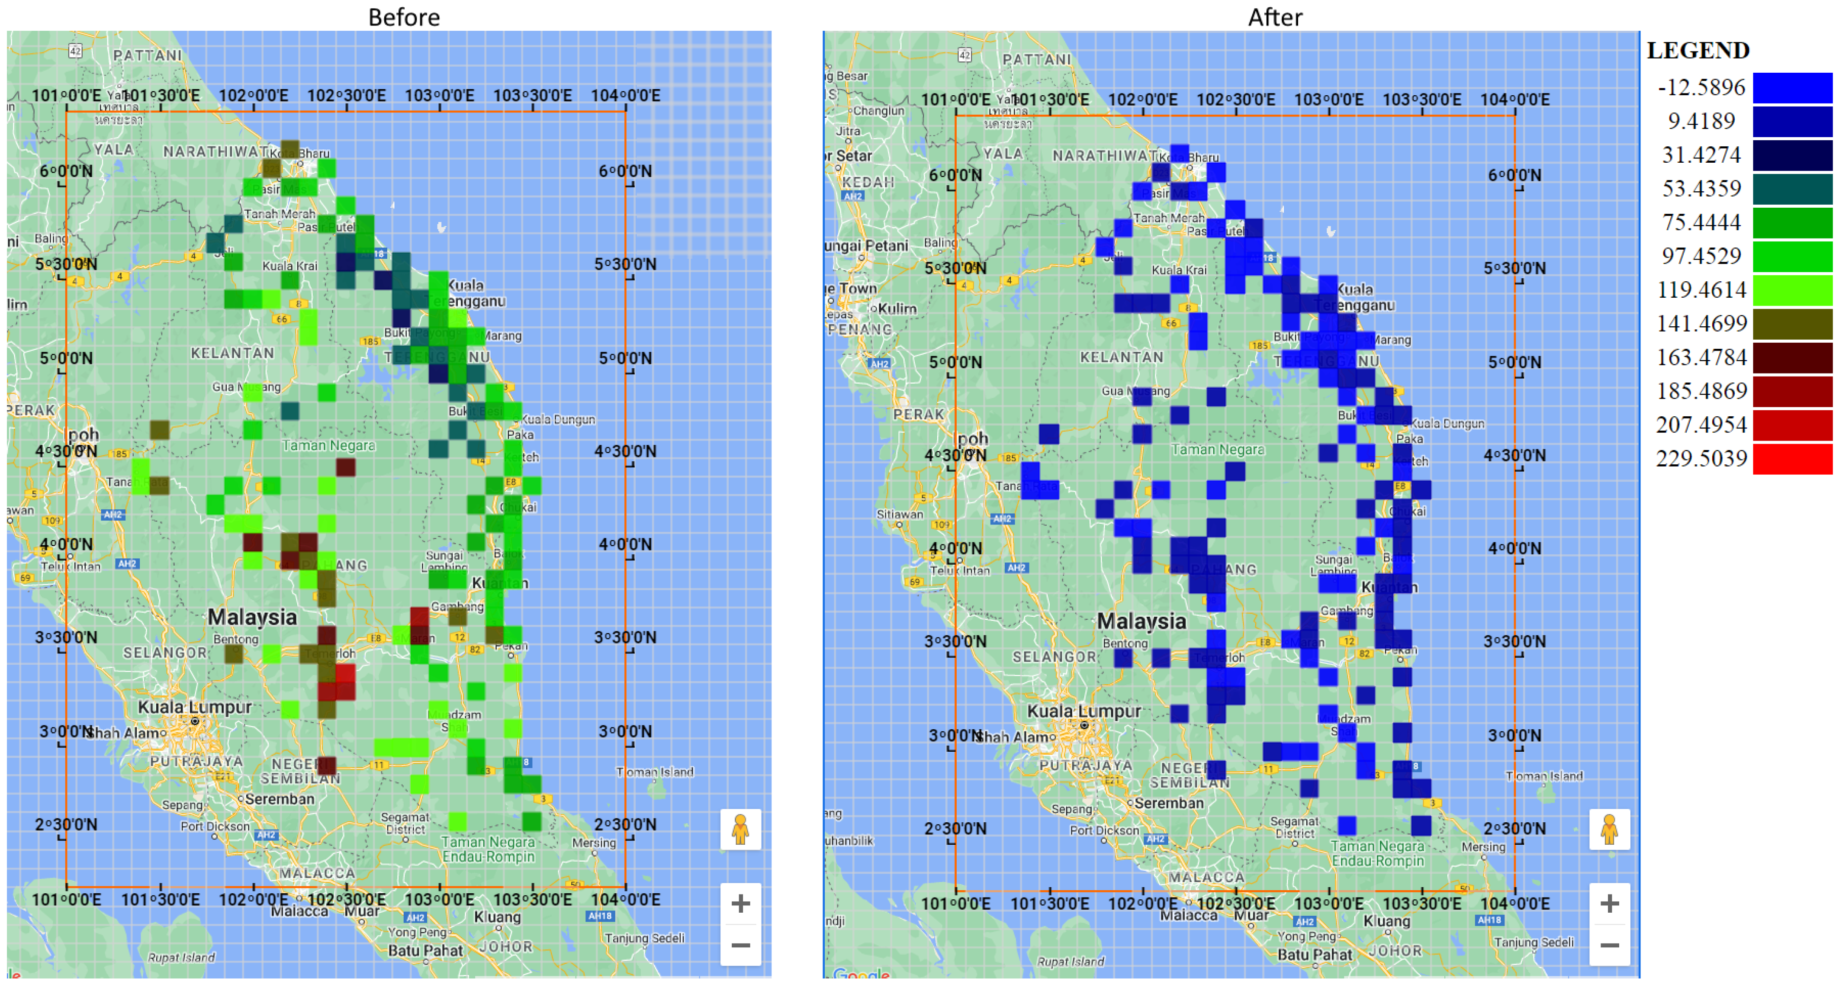Select the 229.5039 red legend swatch
The image size is (1839, 988).
point(1792,458)
